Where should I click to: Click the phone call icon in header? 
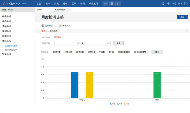click(180, 4)
